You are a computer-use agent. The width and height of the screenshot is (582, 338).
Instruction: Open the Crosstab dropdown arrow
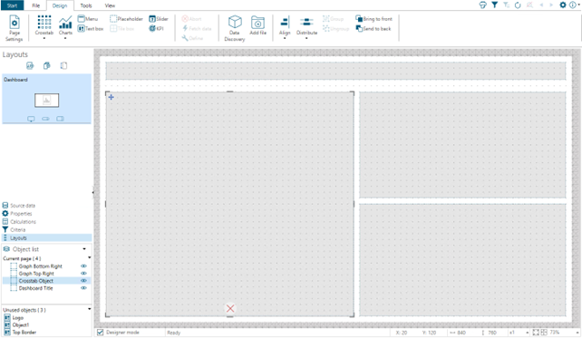tap(44, 38)
